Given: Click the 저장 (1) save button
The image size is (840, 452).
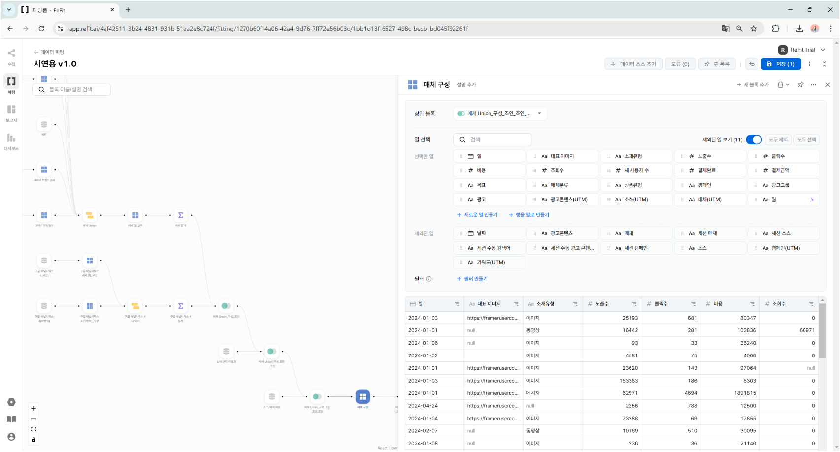Looking at the screenshot, I should point(780,64).
